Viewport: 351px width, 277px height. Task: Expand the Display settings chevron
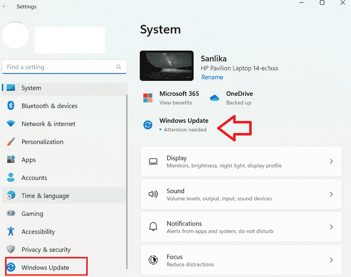pos(331,161)
